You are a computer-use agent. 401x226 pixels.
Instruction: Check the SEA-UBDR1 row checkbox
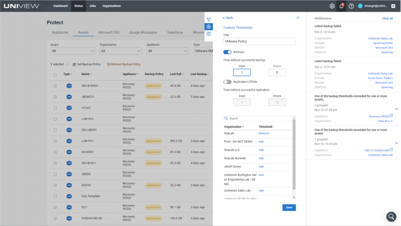click(55, 130)
